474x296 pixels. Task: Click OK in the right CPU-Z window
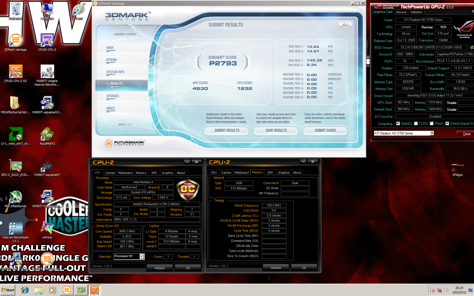click(304, 268)
